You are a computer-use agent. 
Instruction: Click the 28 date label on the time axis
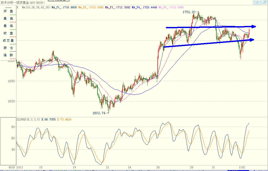pyautogui.click(x=192, y=167)
